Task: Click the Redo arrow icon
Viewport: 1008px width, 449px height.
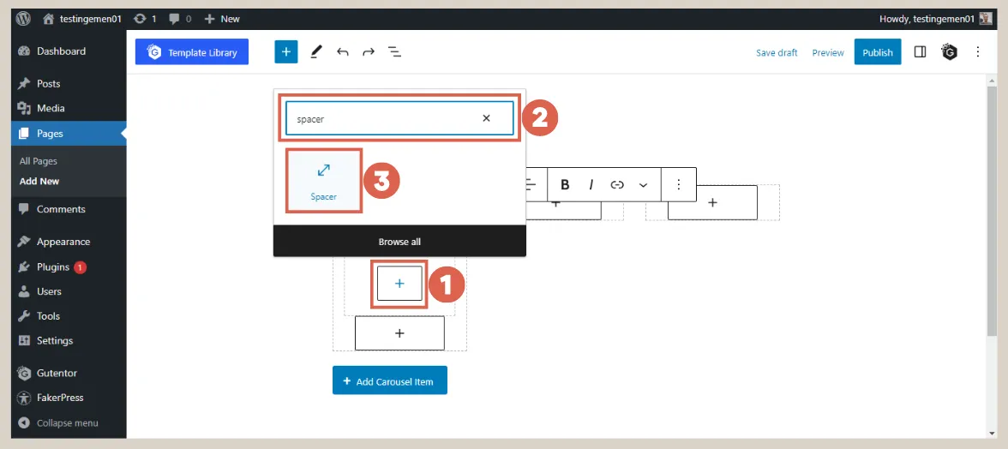Action: pos(369,52)
